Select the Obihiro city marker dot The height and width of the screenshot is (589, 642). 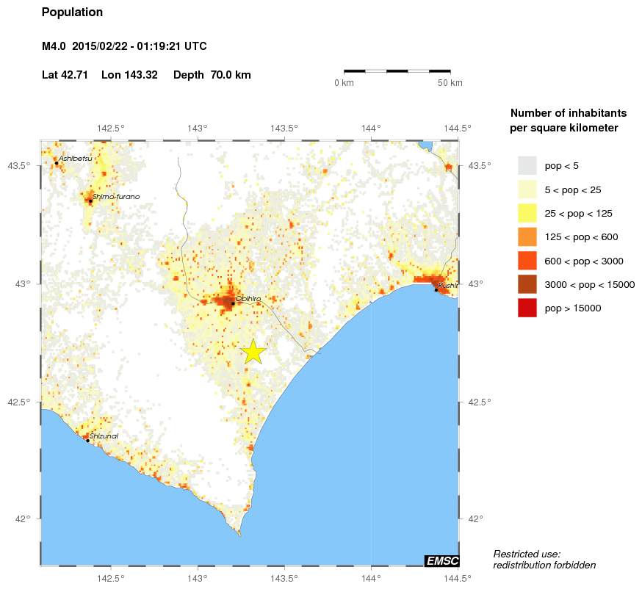click(x=233, y=303)
